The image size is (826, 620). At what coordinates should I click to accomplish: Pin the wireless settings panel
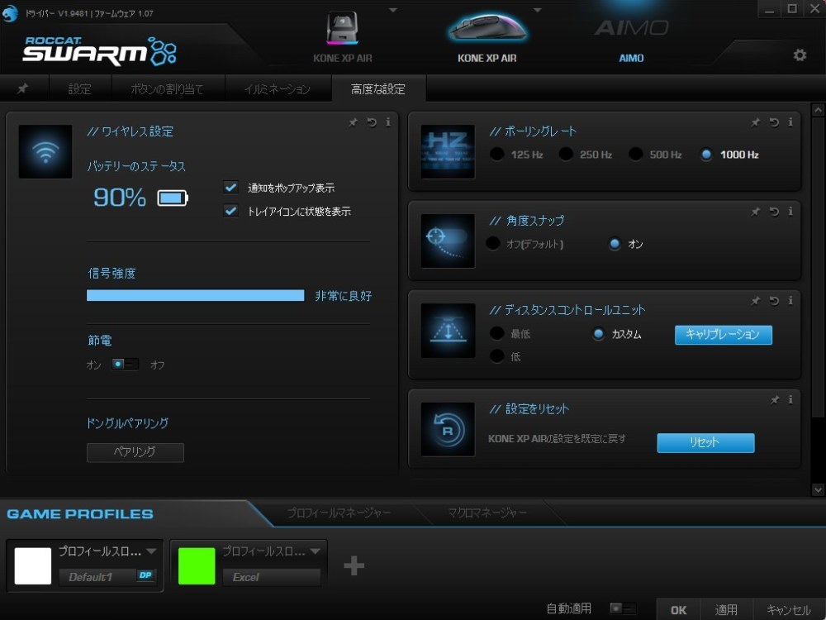coord(353,122)
